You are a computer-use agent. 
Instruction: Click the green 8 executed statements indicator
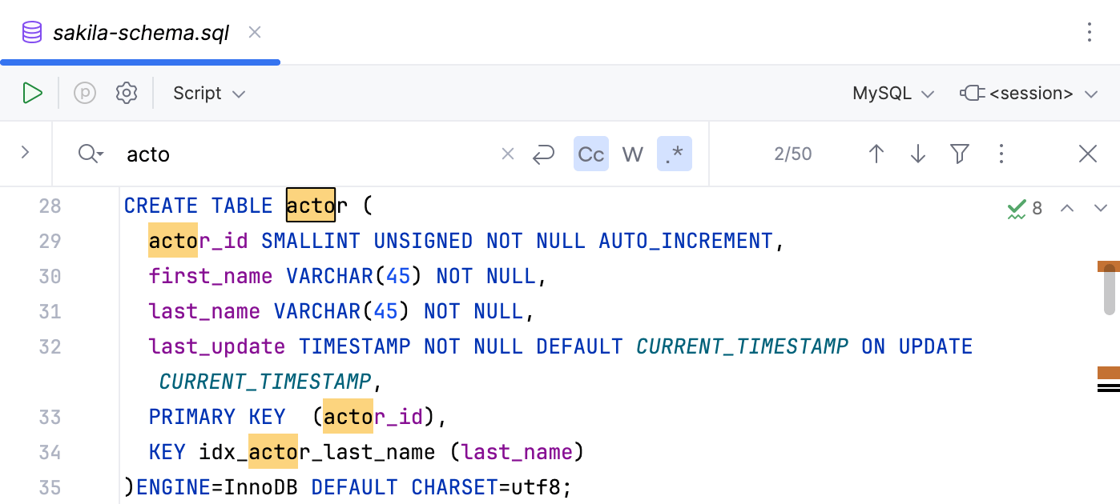point(1024,207)
